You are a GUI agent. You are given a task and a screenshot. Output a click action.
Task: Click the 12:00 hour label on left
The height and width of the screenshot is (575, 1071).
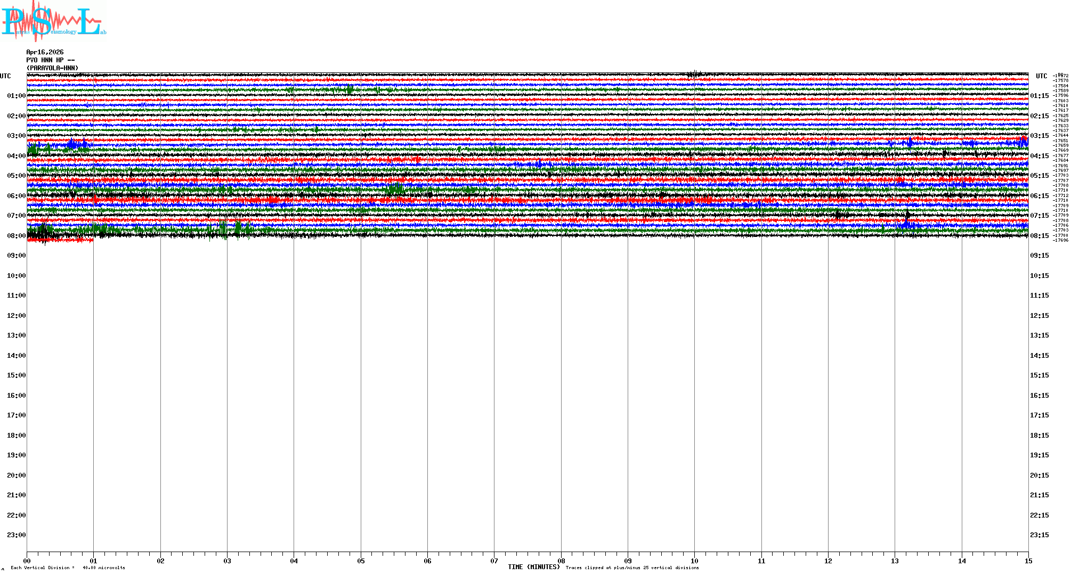16,316
